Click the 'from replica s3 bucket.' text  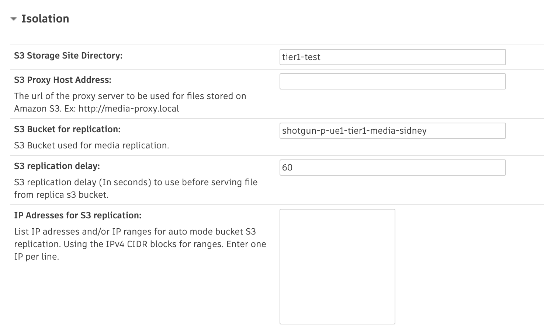(61, 195)
